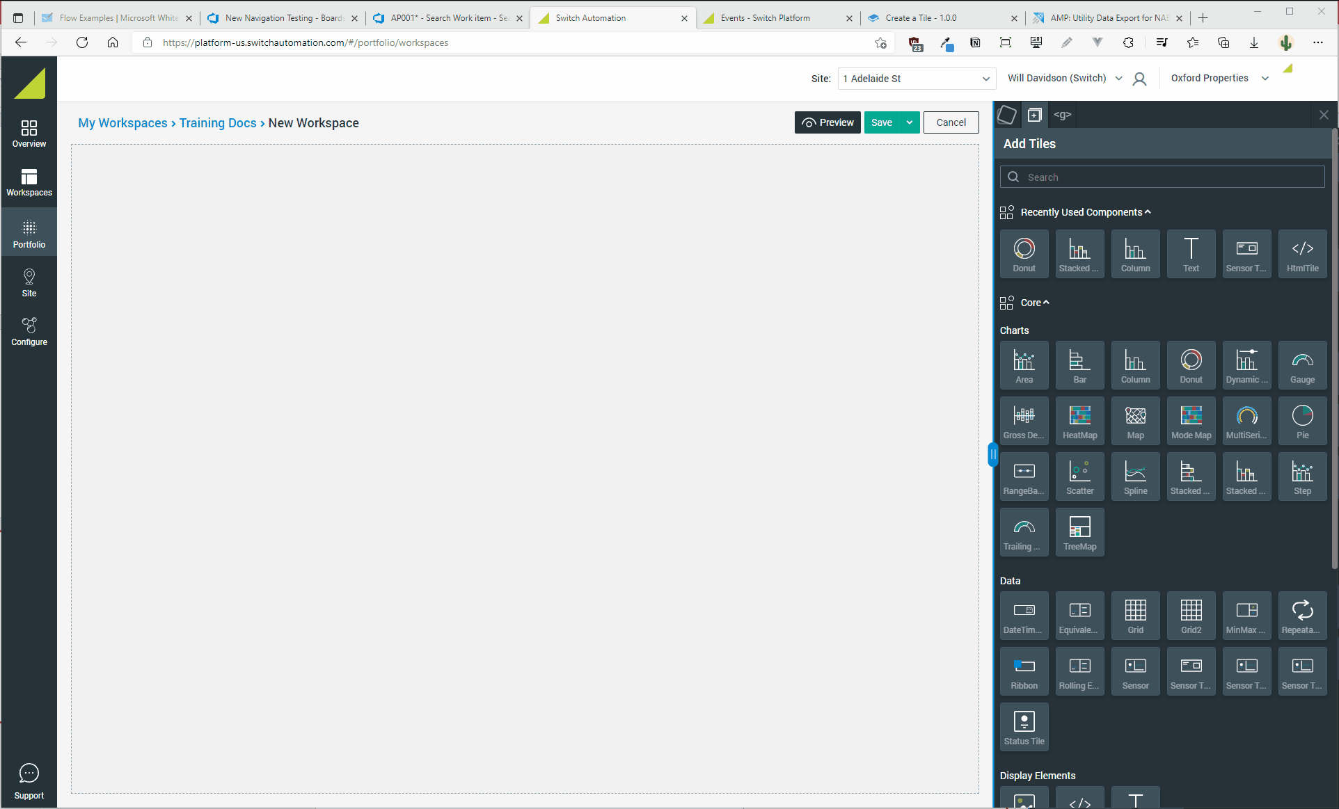
Task: Add the Gross De... chart tile
Action: [1024, 421]
